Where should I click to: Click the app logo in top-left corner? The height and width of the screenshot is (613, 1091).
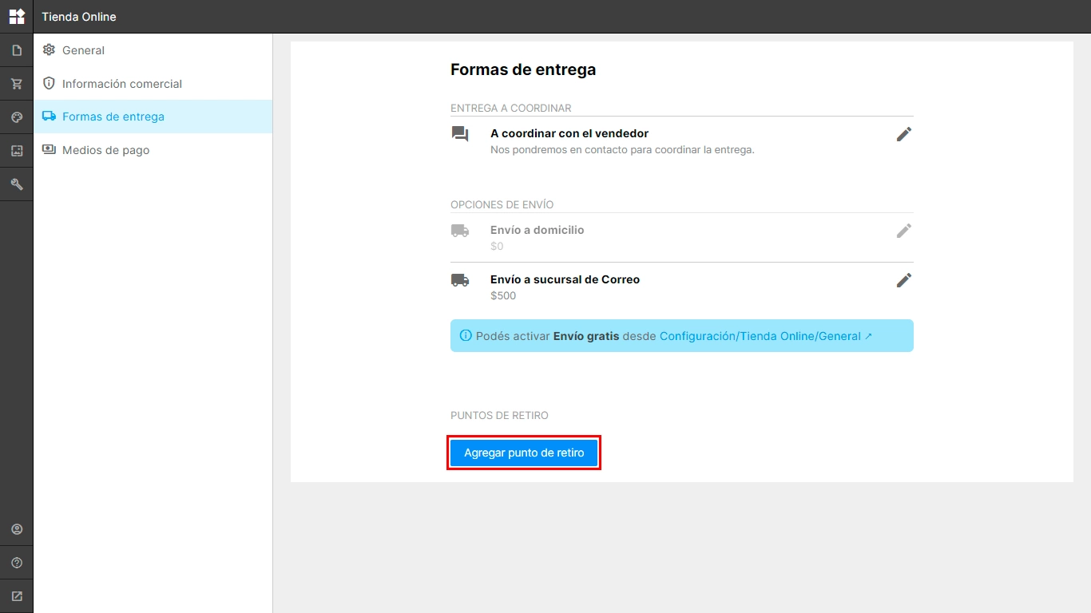[17, 16]
